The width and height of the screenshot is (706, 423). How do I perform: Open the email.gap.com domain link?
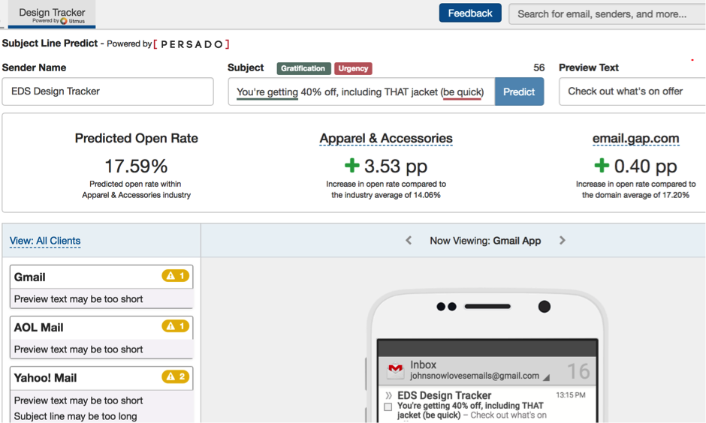point(635,139)
